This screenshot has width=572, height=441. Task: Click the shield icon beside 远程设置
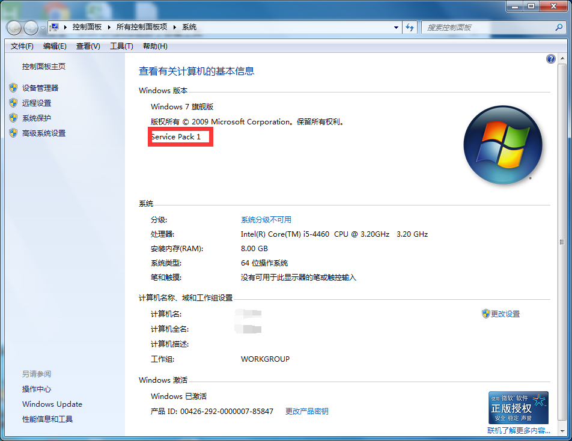[x=13, y=103]
